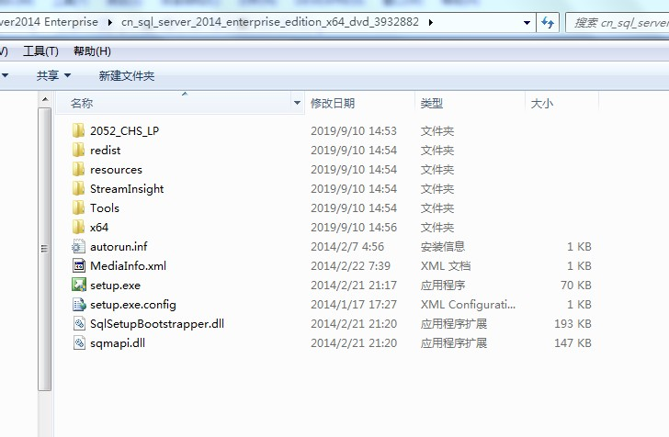Select the file name setup.exe.config
The height and width of the screenshot is (437, 669).
[133, 305]
